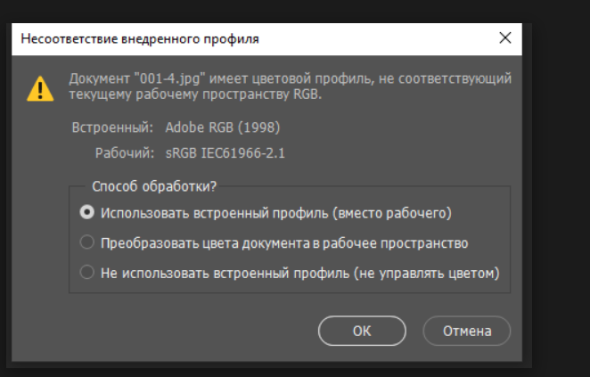Enable the "Не использовать встроенный профиль" radio circle
Screen dimensions: 590x377
86,273
